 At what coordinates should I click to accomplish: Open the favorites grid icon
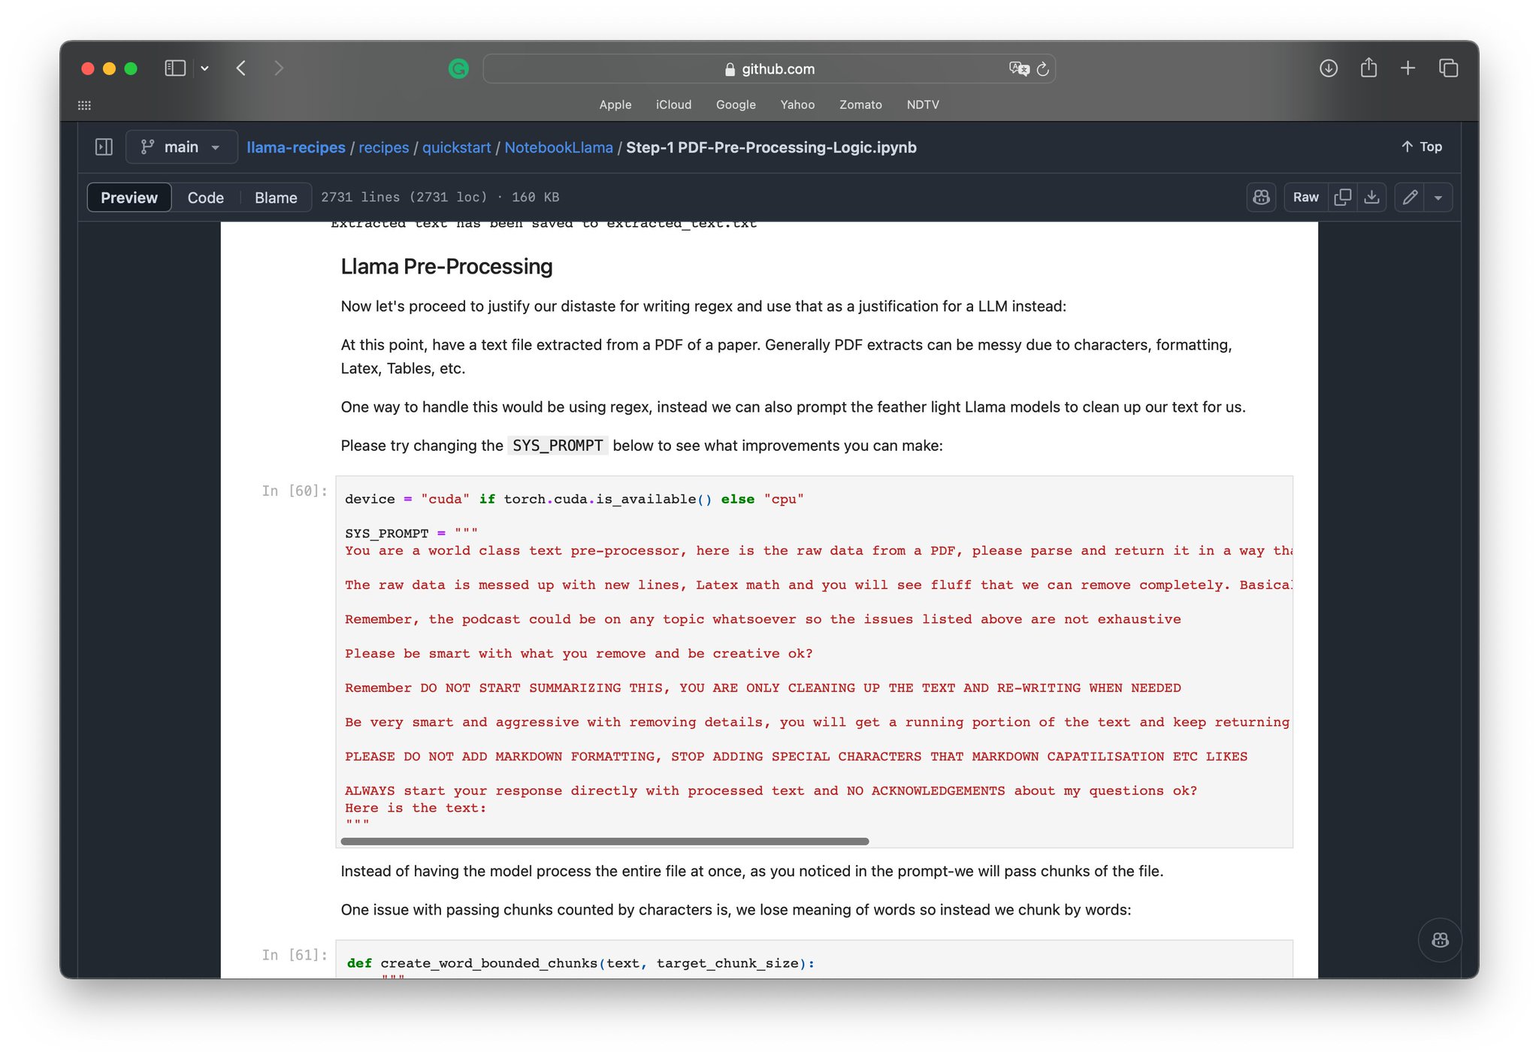coord(84,105)
